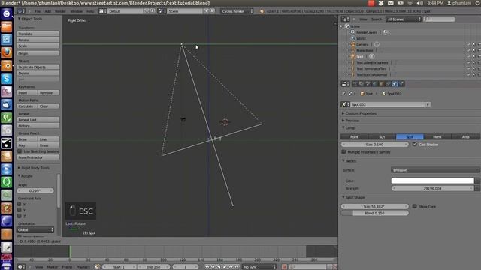Open the Playback menu in timeline
The width and height of the screenshot is (481, 270).
[x=83, y=267]
